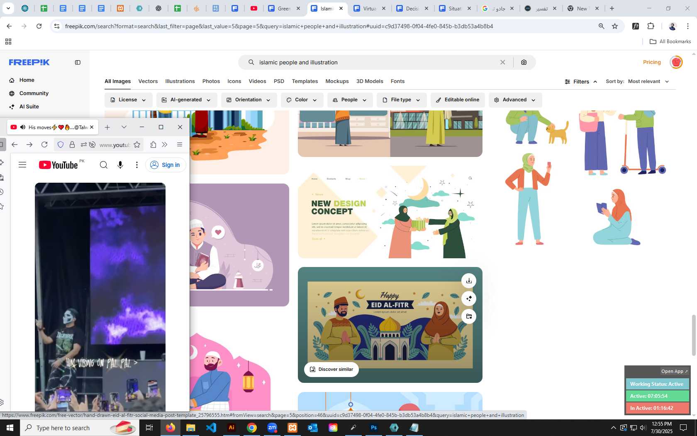Click the Firefox tracking protection shield icon

(61, 145)
